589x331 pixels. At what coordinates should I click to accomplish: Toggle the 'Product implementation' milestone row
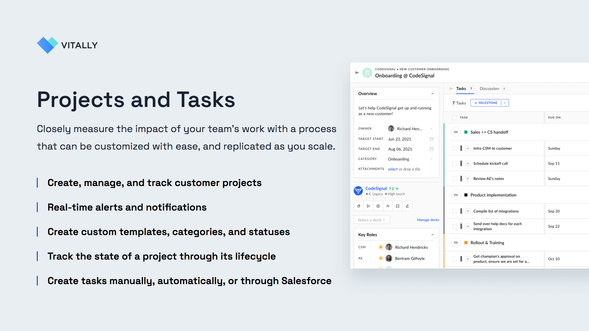click(x=517, y=195)
